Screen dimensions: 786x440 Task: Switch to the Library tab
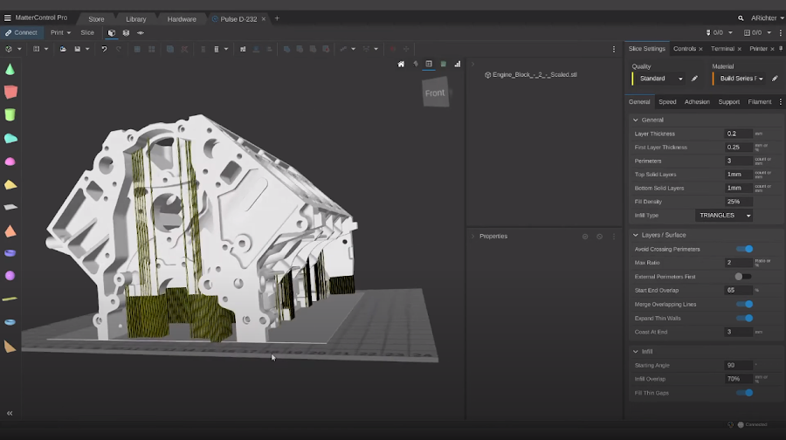click(135, 18)
